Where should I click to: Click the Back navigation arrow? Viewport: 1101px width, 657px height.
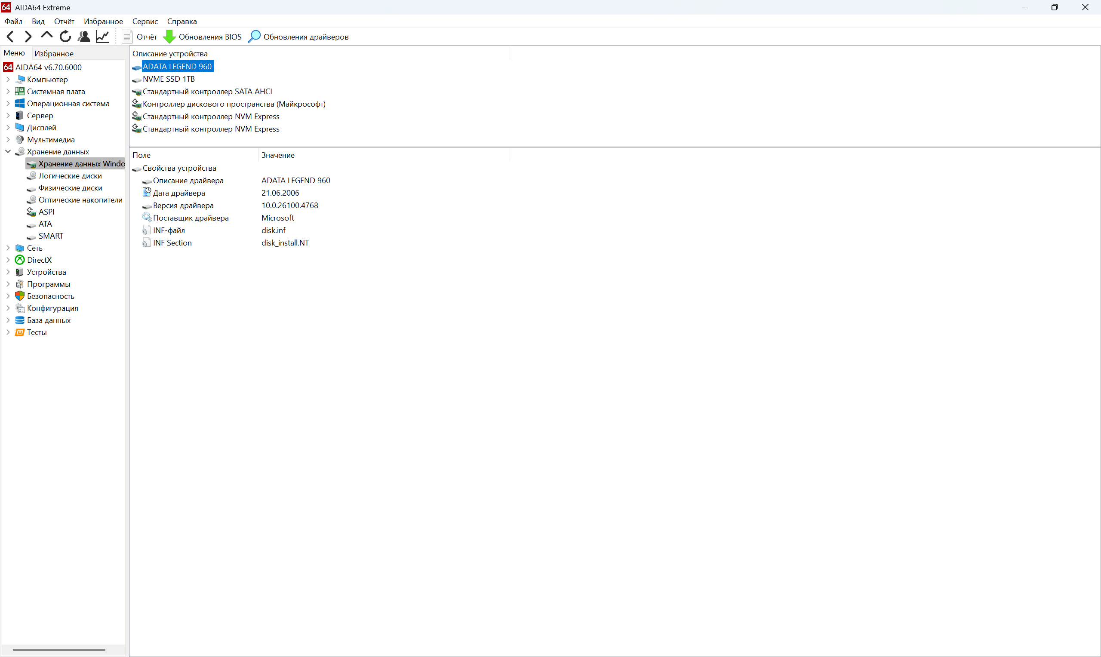click(10, 37)
